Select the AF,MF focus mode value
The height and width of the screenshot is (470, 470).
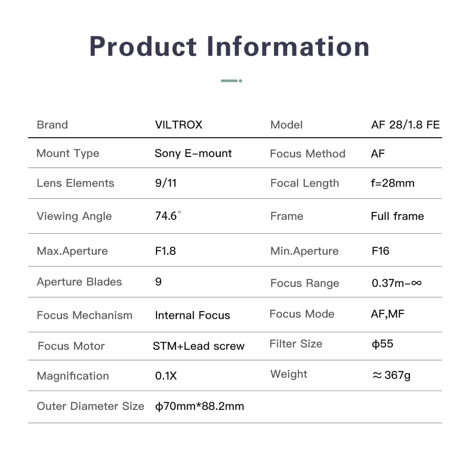click(387, 314)
